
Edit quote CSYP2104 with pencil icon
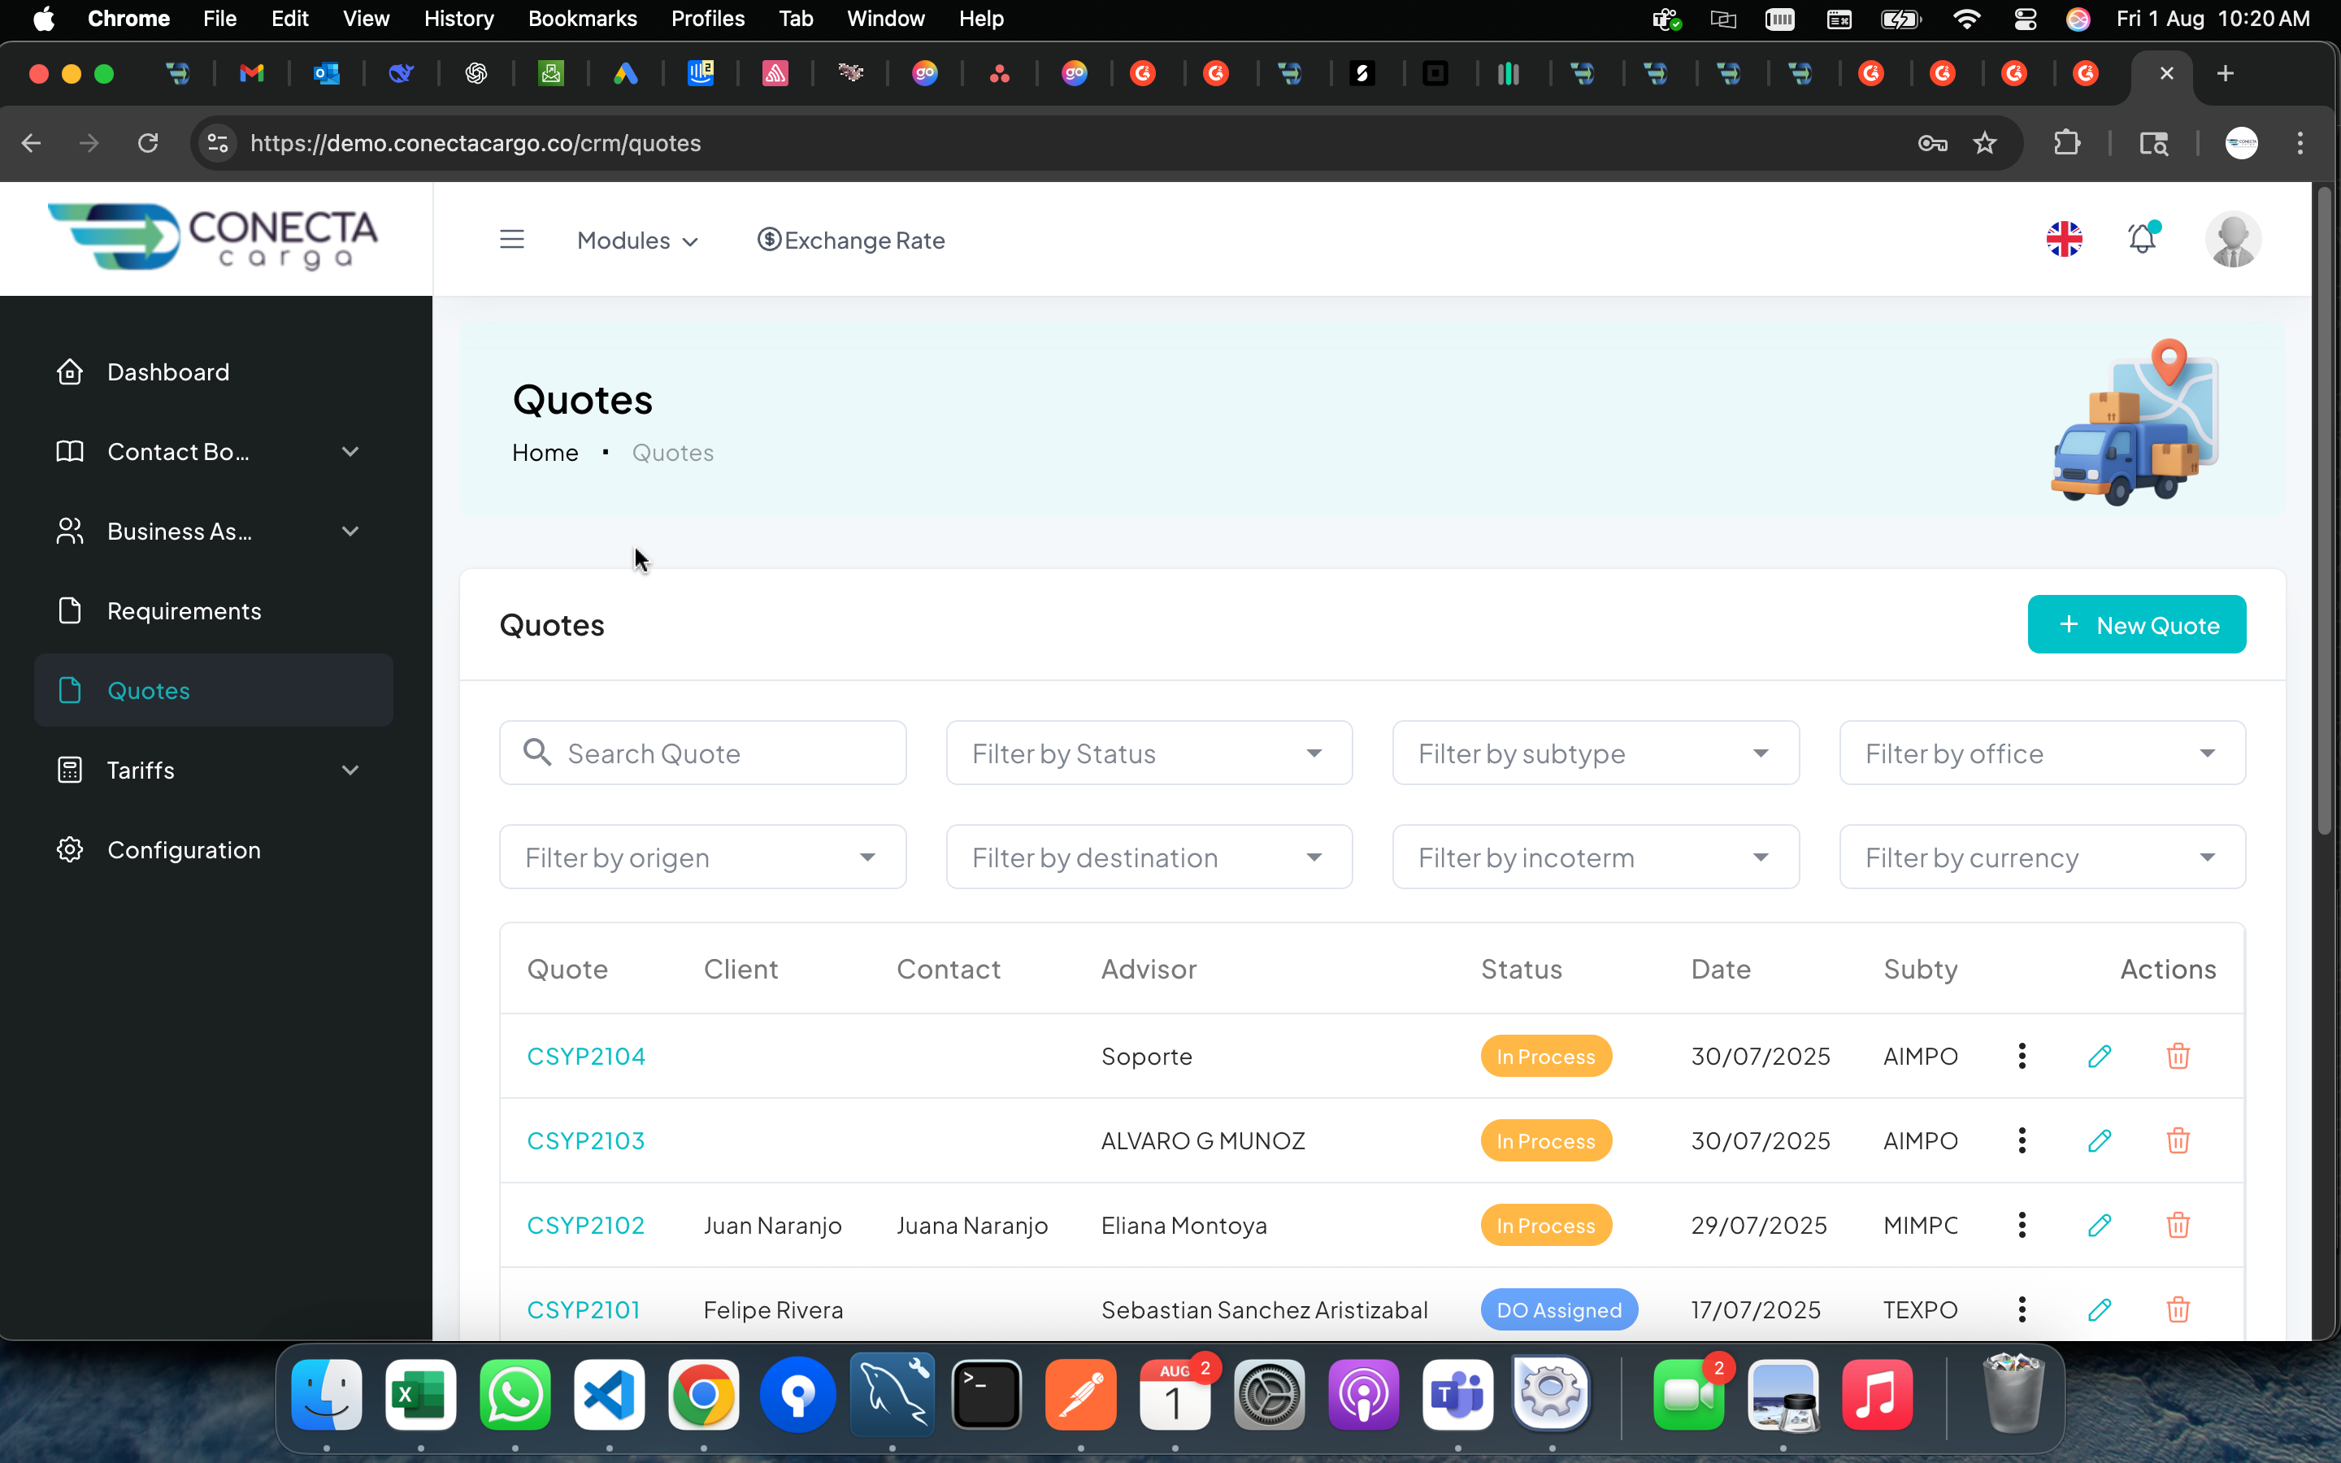pyautogui.click(x=2099, y=1056)
